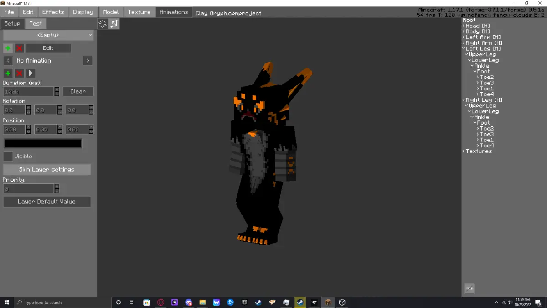Expand the Head [H] tree node
The image size is (547, 308).
464,26
